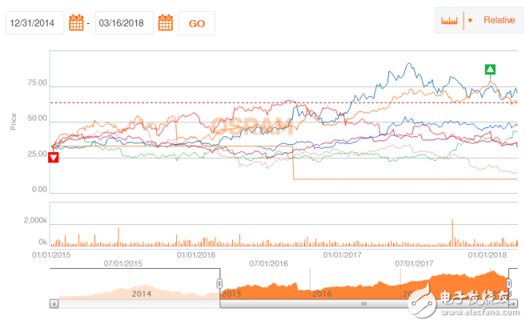
Task: Click the green up-triangle high marker
Action: tap(491, 70)
